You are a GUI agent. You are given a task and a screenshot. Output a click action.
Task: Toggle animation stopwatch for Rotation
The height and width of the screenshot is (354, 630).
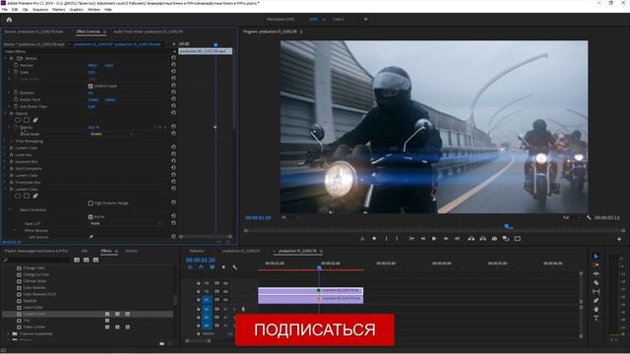(16, 92)
